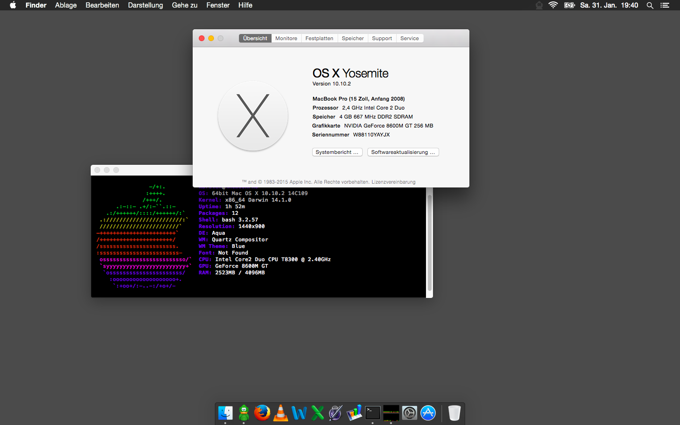Open the Gehe zu menu
680x425 pixels.
(x=185, y=5)
